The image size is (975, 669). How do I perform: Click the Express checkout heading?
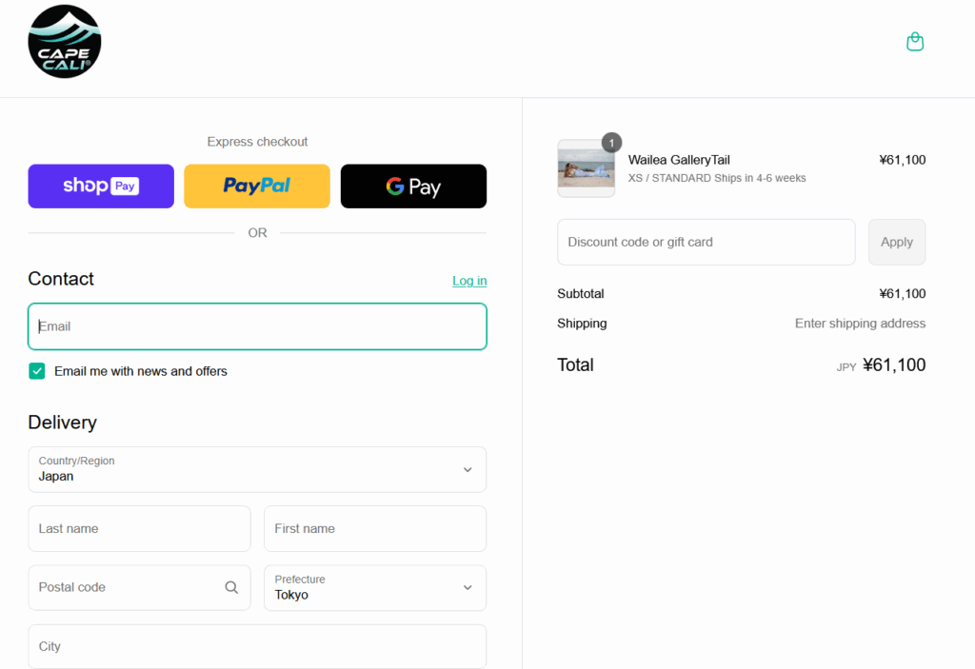(257, 142)
